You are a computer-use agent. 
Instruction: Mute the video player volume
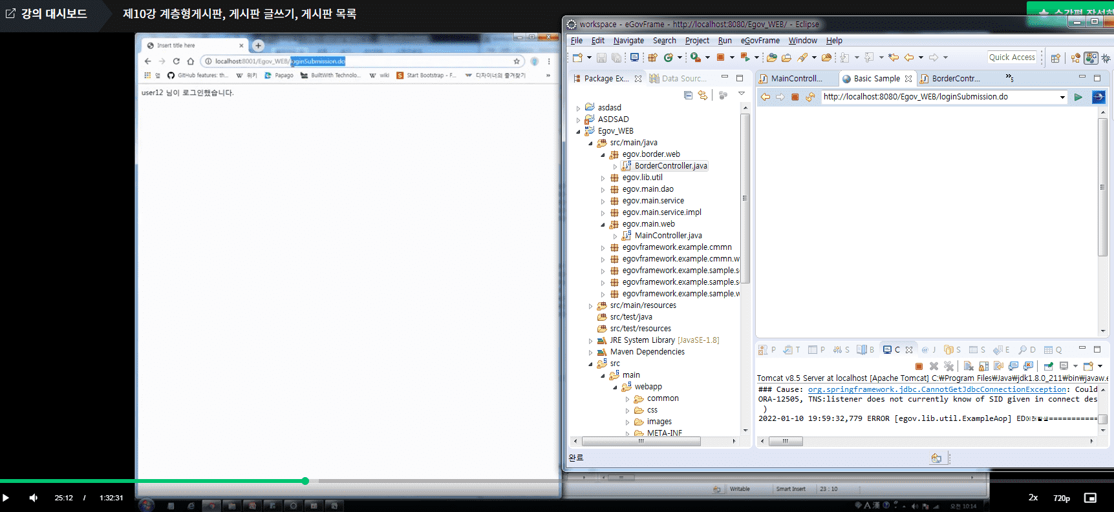pos(34,498)
